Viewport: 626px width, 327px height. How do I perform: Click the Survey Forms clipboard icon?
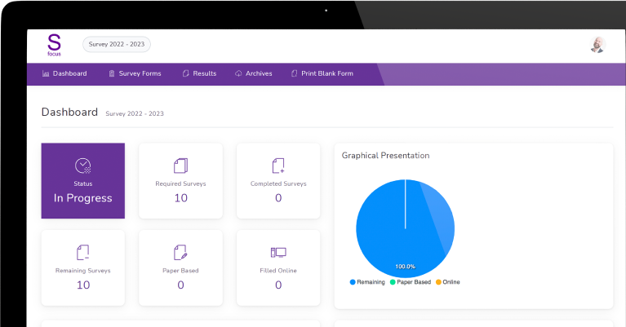tap(112, 73)
